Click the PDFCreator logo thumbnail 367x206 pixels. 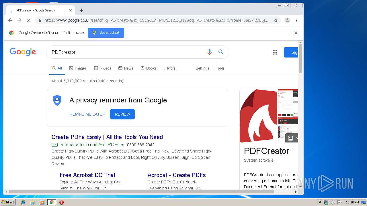coord(259,116)
